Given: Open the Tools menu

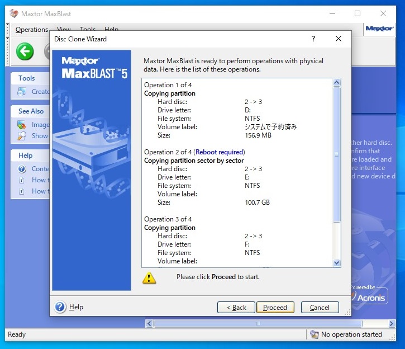Looking at the screenshot, I should pos(88,29).
